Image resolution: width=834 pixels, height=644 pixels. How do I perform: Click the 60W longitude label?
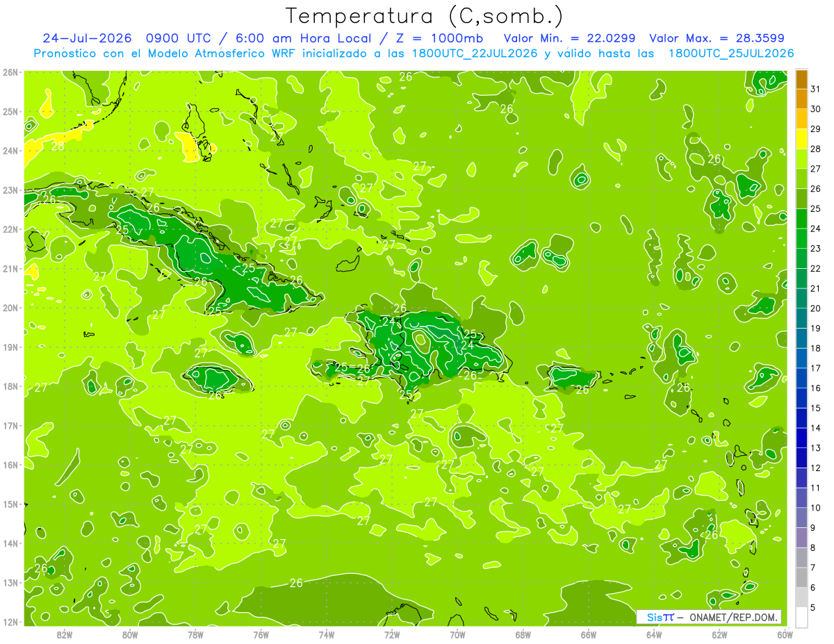coord(785,634)
